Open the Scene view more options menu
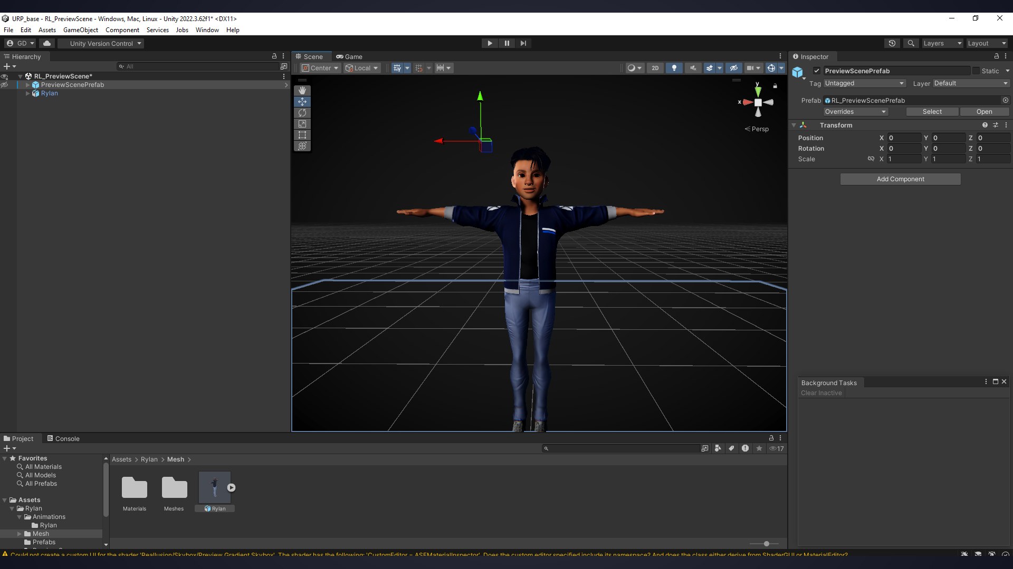This screenshot has width=1013, height=569. pos(780,56)
